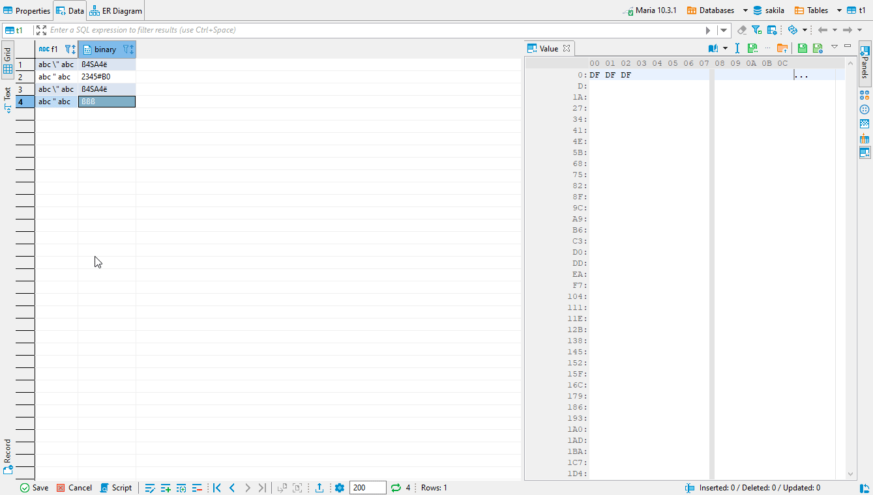The image size is (873, 495).
Task: Open custom filters funnel icon
Action: (756, 30)
